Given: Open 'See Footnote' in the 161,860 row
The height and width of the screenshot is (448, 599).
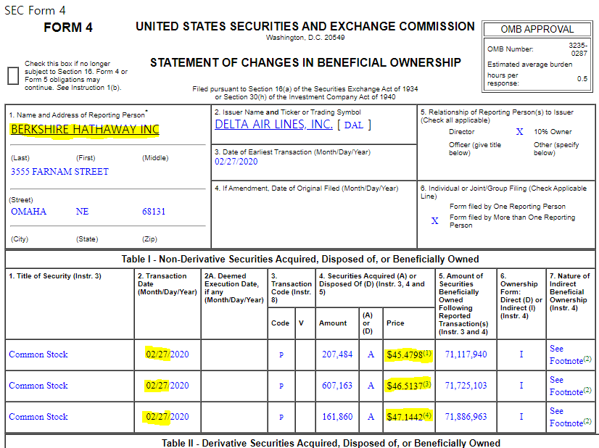Looking at the screenshot, I should click(x=570, y=417).
